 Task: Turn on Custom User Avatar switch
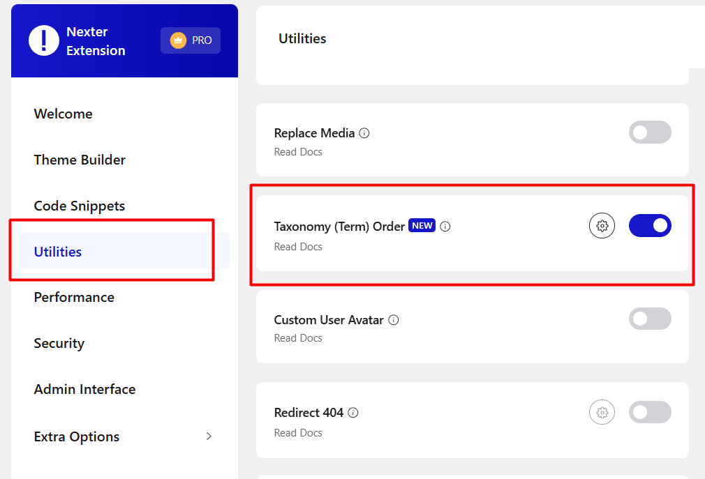650,319
